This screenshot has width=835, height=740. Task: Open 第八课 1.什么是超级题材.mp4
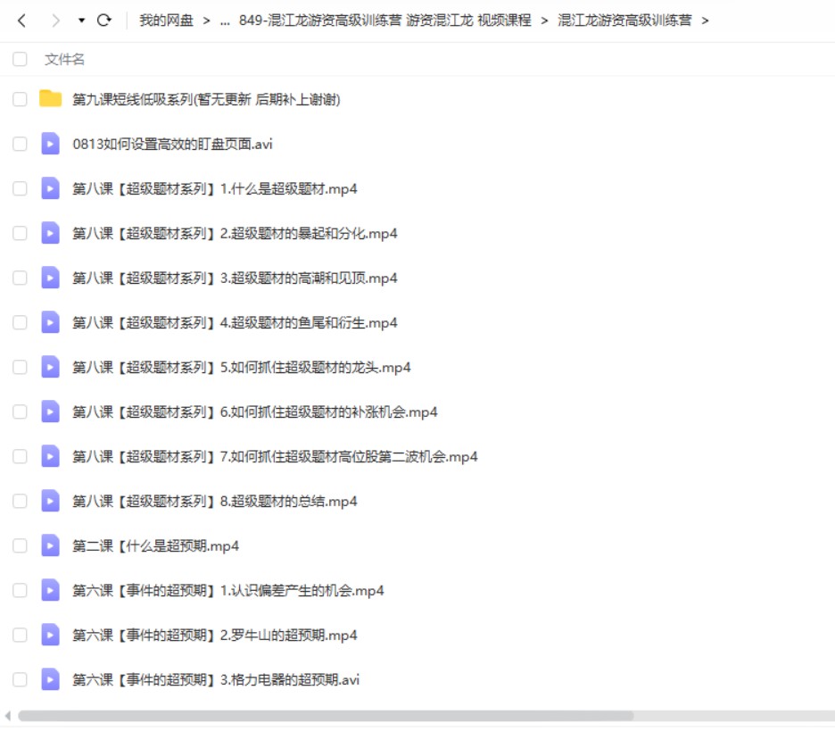215,189
